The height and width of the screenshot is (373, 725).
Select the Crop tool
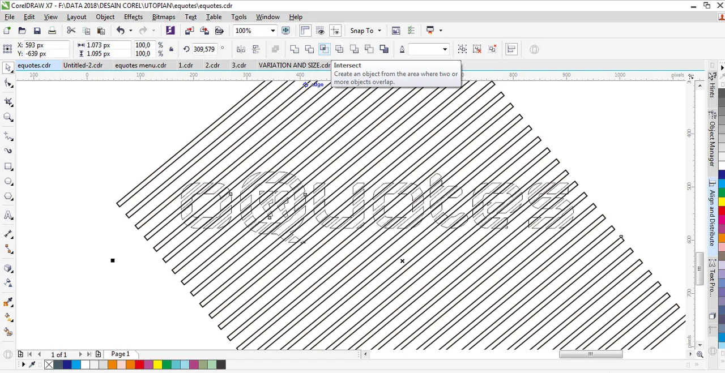pyautogui.click(x=8, y=102)
